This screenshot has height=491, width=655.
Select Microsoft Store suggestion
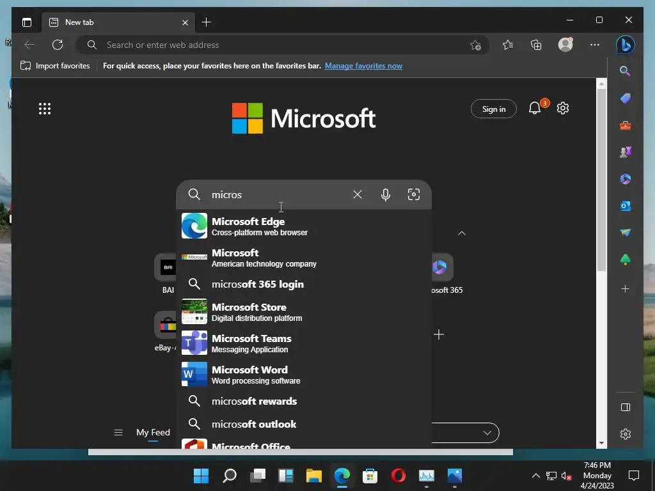click(x=304, y=311)
